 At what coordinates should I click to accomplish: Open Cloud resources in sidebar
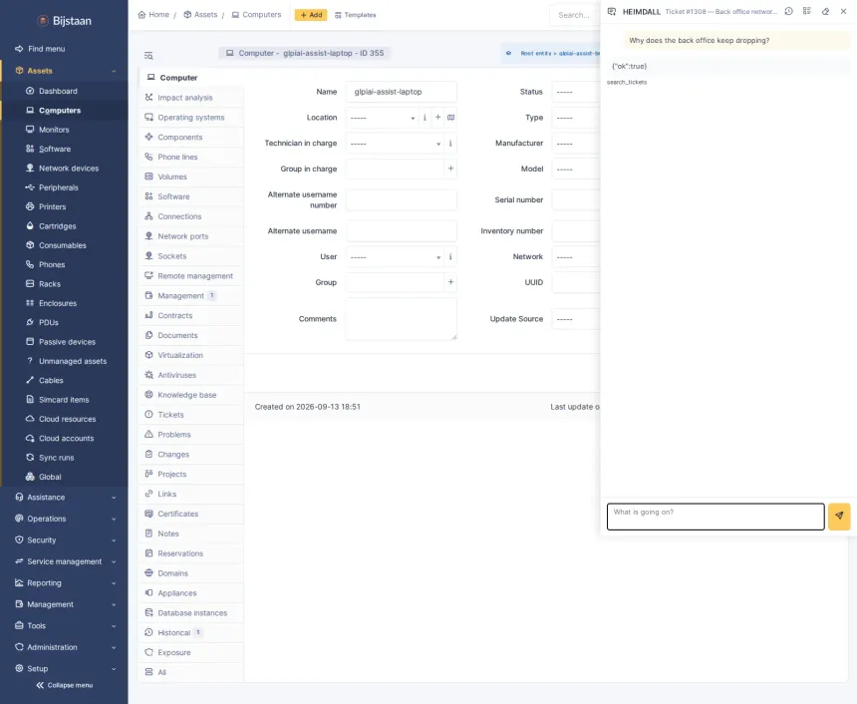coord(65,419)
